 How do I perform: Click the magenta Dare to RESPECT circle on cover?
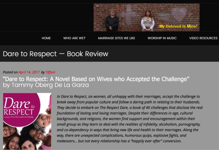pyautogui.click(x=21, y=109)
